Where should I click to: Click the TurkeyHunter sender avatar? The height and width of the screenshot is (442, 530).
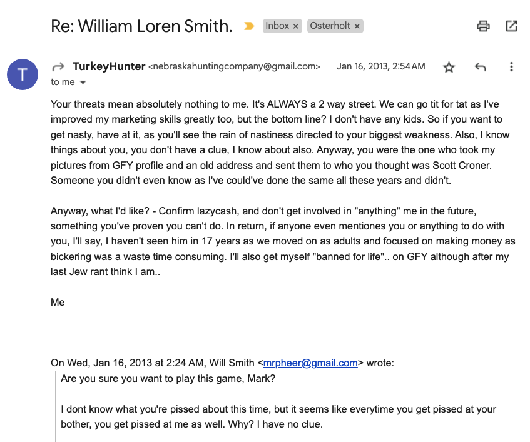tap(23, 74)
